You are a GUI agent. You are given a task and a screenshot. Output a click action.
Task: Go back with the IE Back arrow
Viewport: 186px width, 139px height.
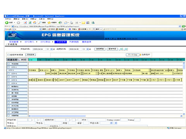[7, 23]
